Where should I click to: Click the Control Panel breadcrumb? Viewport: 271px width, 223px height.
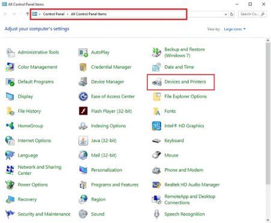point(53,14)
